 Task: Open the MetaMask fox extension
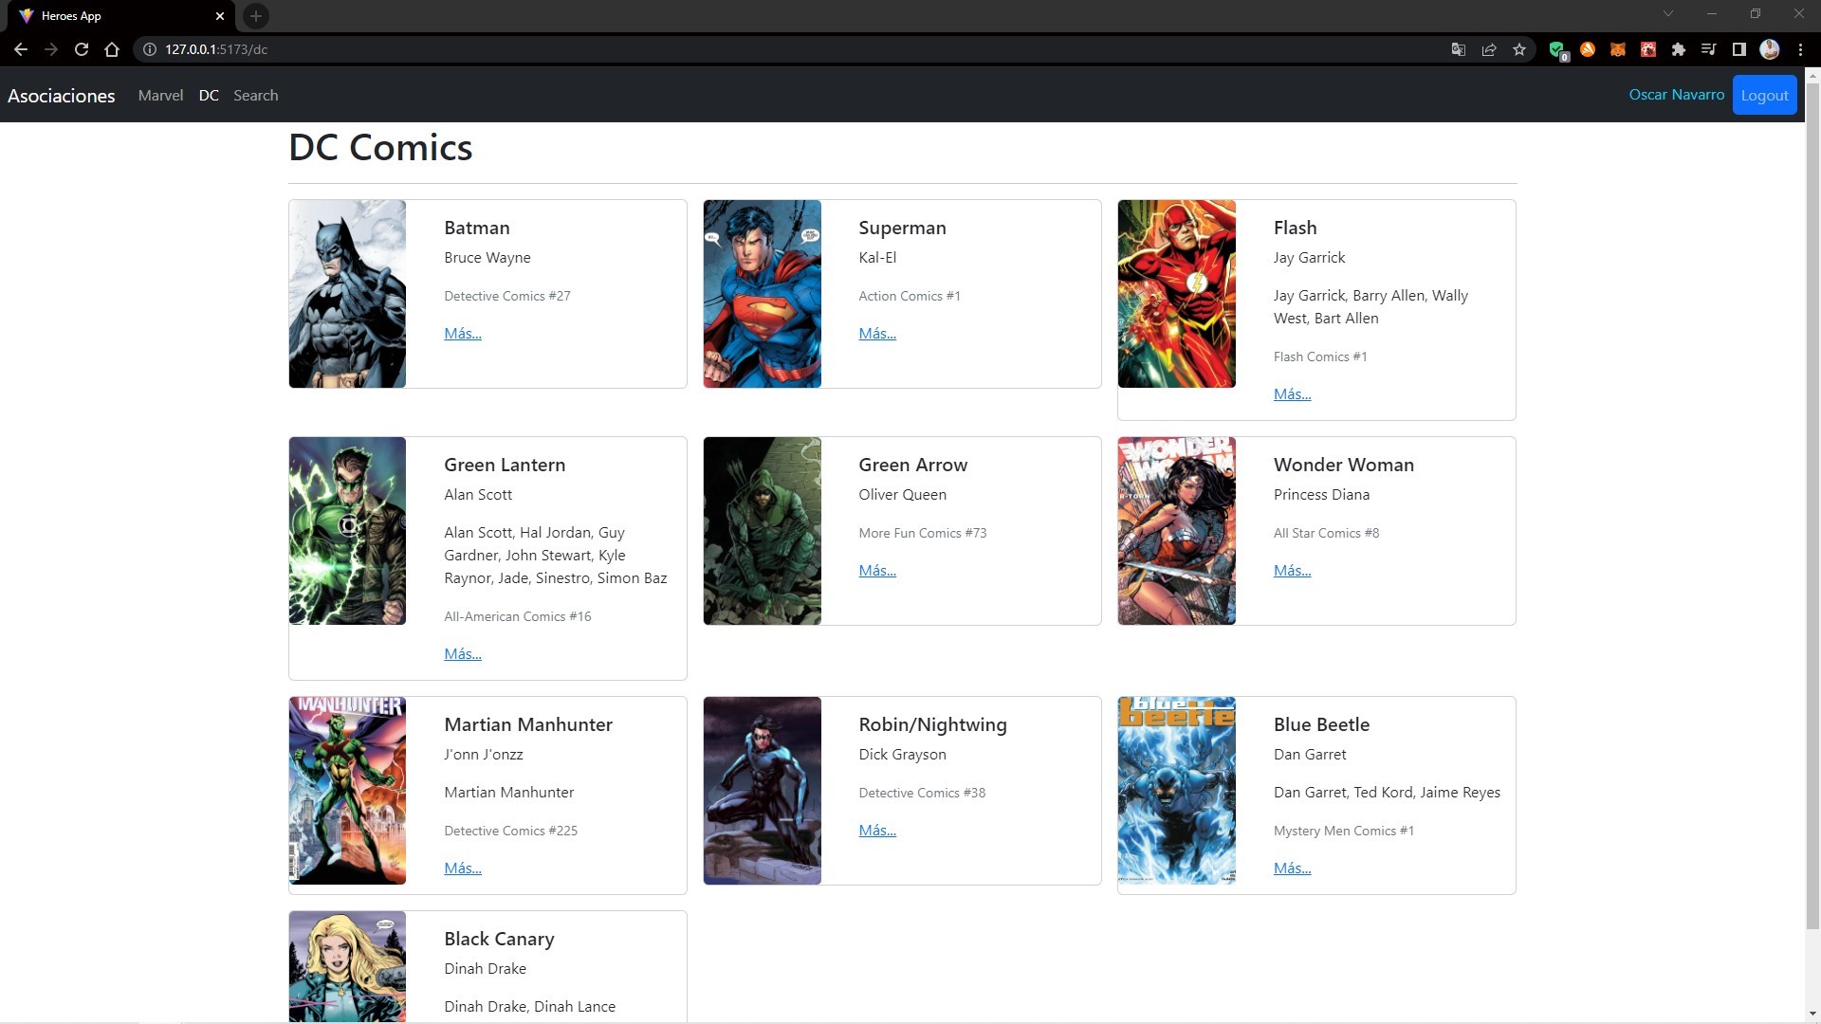[1618, 49]
